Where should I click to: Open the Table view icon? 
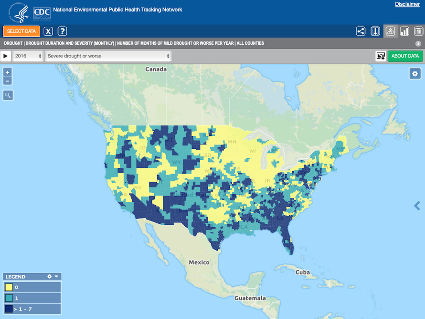click(419, 31)
